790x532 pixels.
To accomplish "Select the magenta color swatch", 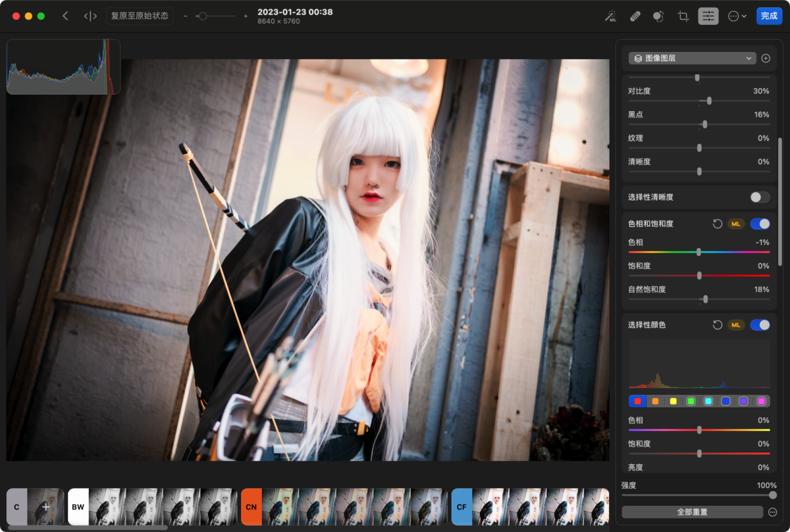I will click(761, 401).
